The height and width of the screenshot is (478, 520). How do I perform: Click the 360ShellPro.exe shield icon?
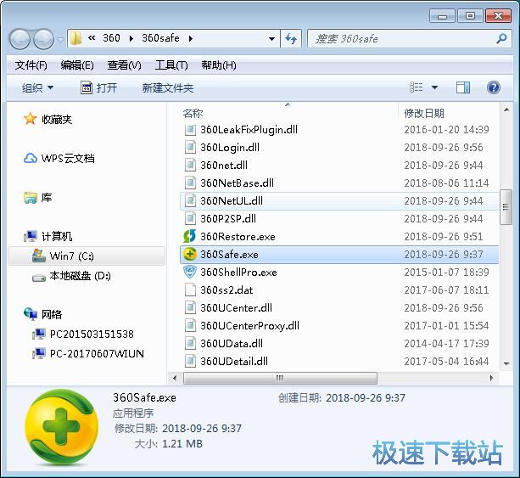[x=190, y=273]
